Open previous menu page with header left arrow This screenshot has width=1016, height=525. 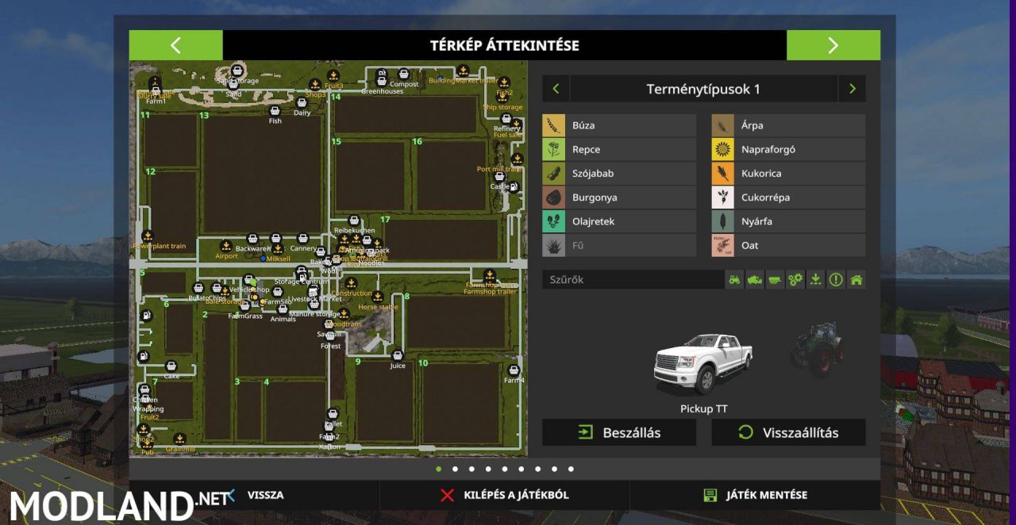click(x=176, y=45)
